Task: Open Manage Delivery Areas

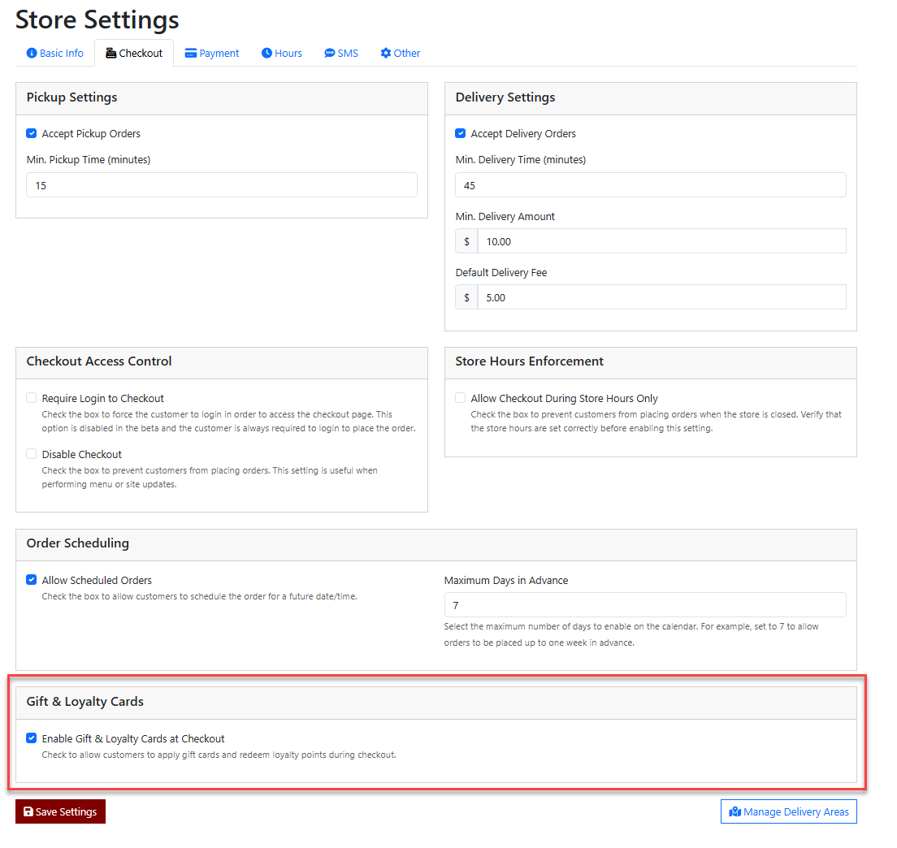Action: pos(788,812)
